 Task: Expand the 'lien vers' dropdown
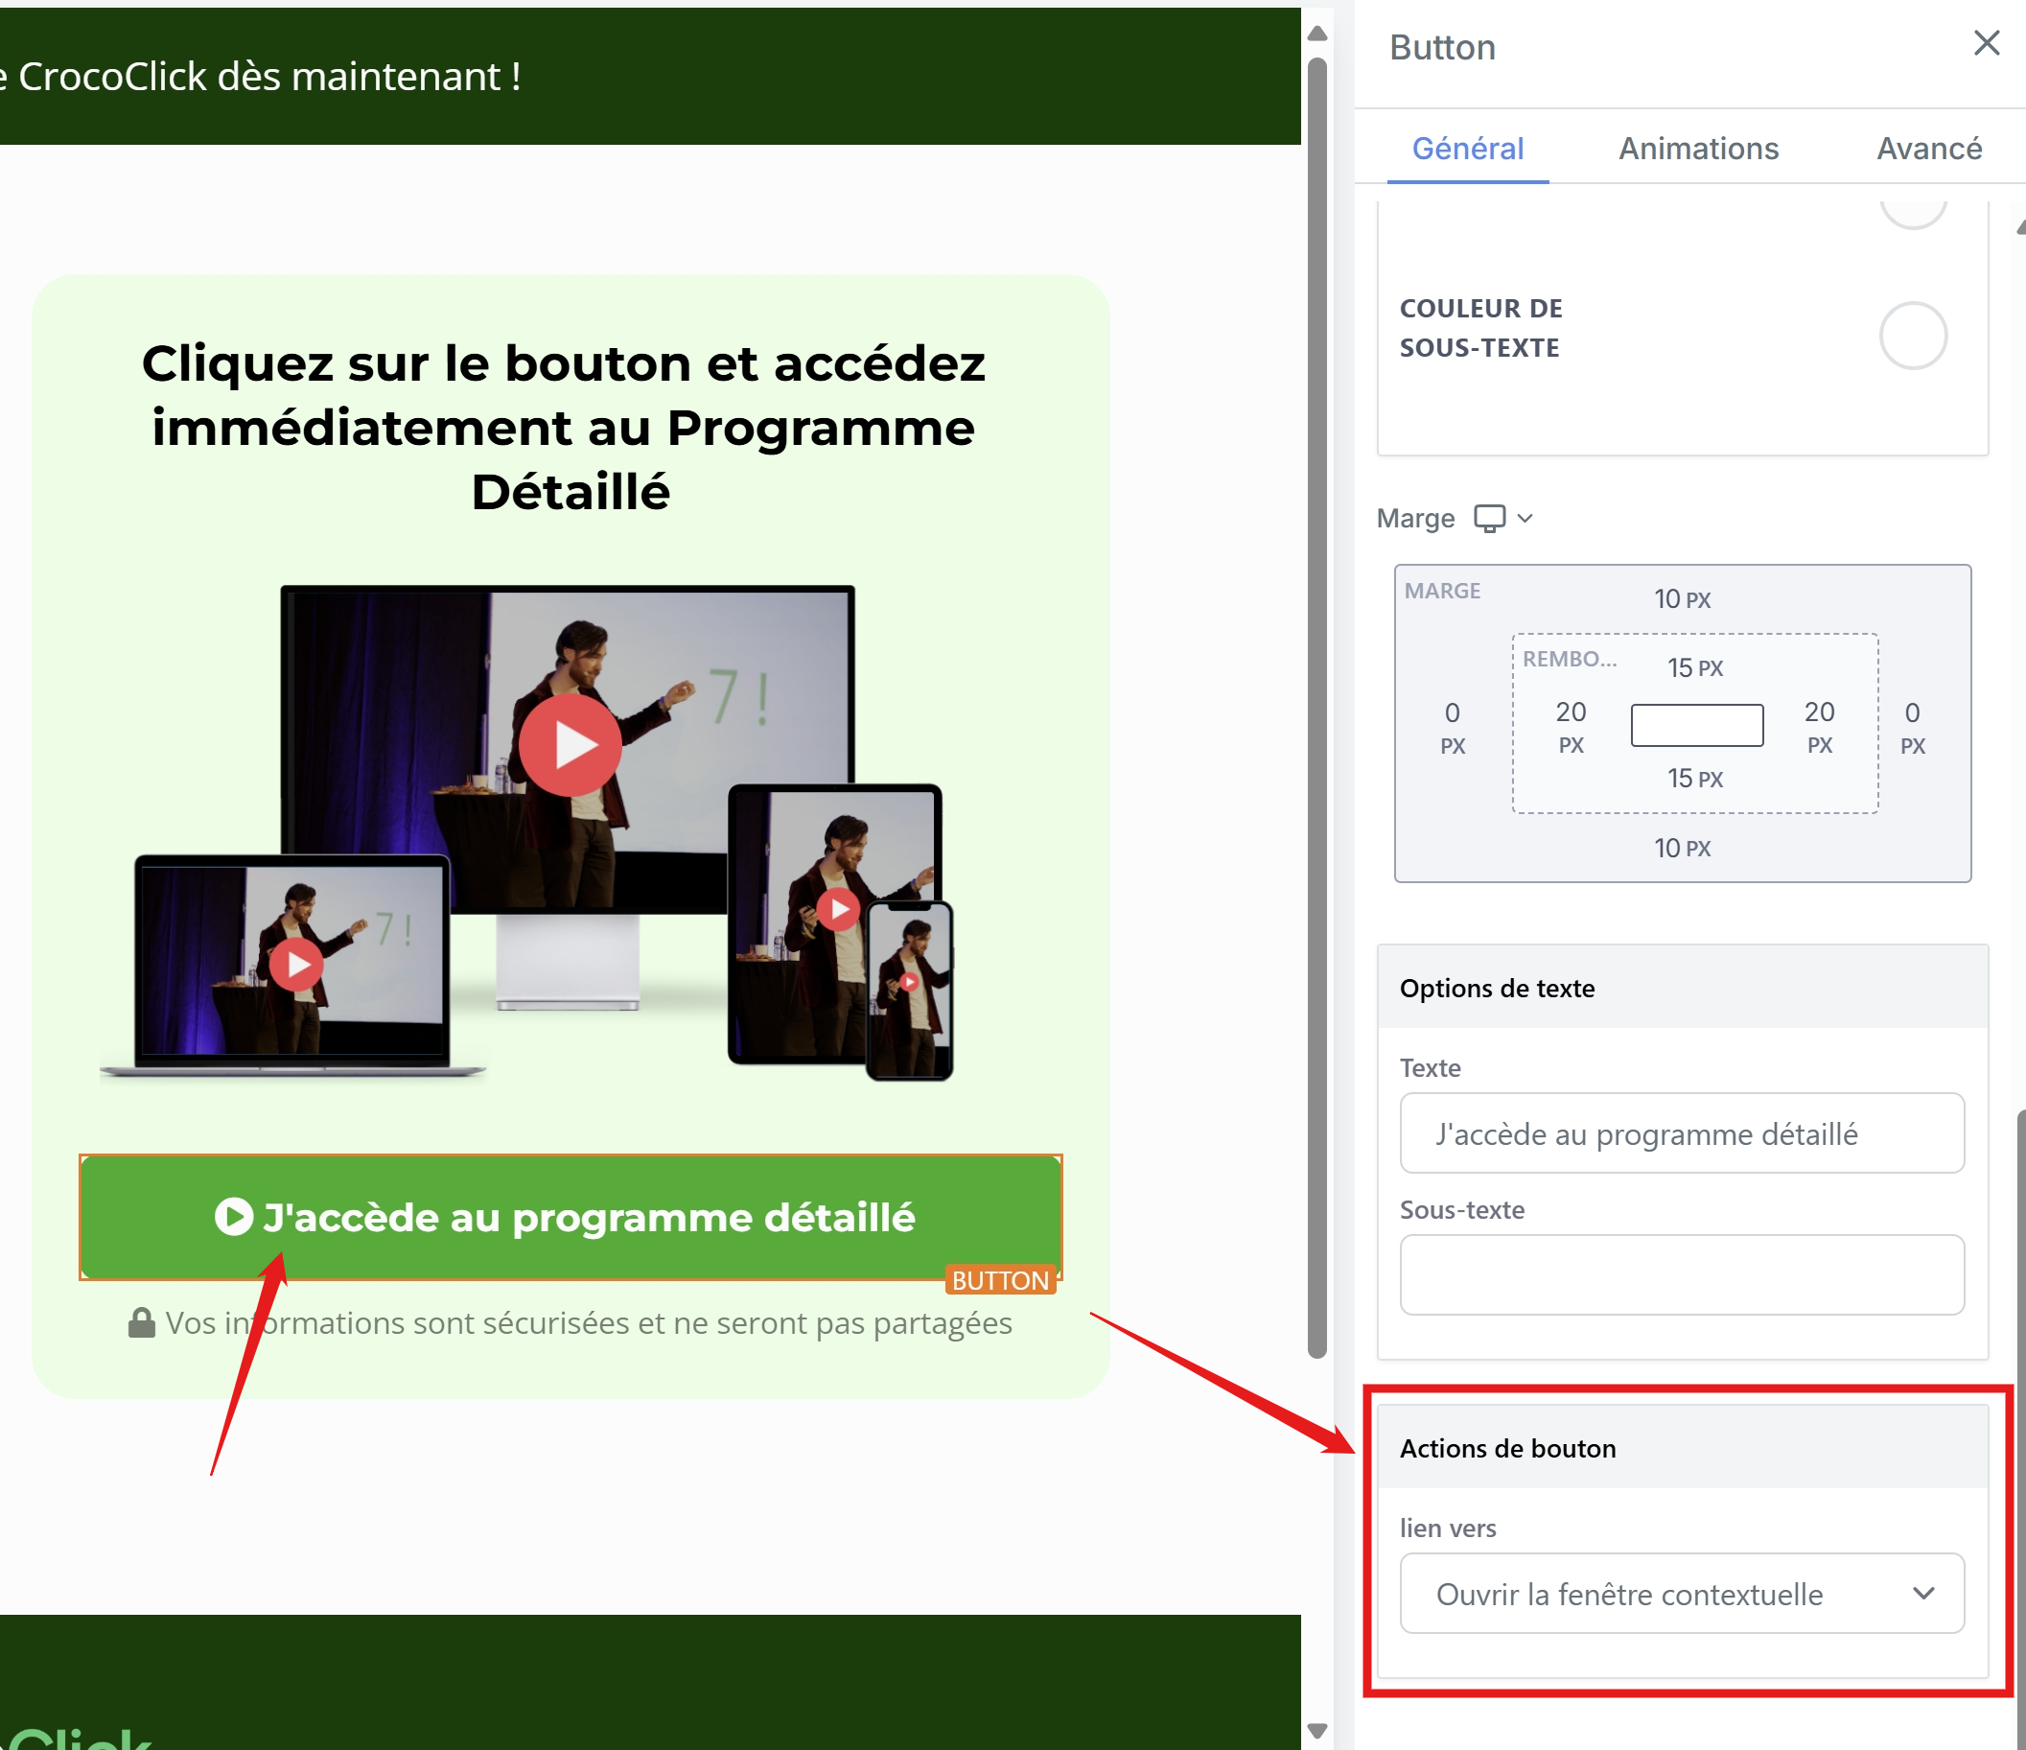coord(1682,1594)
